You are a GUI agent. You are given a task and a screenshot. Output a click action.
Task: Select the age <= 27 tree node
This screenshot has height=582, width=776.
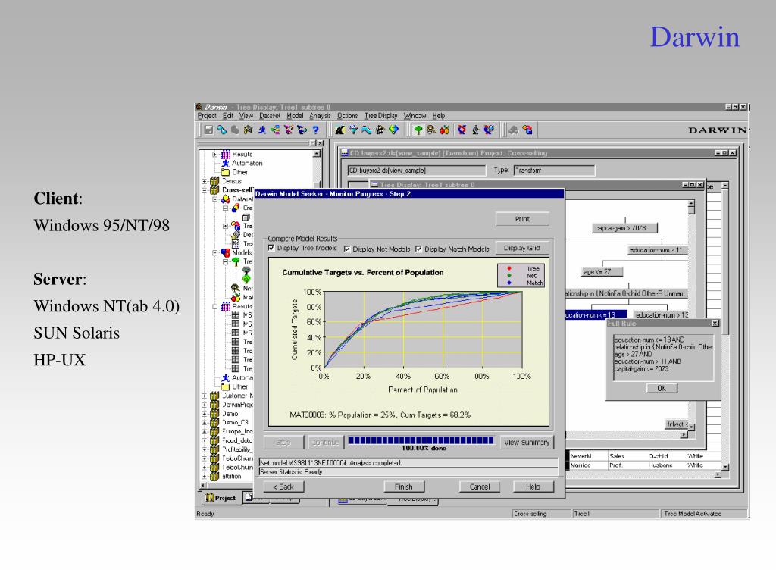point(602,272)
